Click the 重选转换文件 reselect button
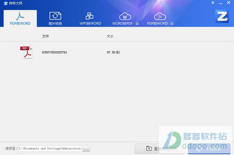Image resolution: width=234 pixels, height=155 pixels. pyautogui.click(x=160, y=149)
